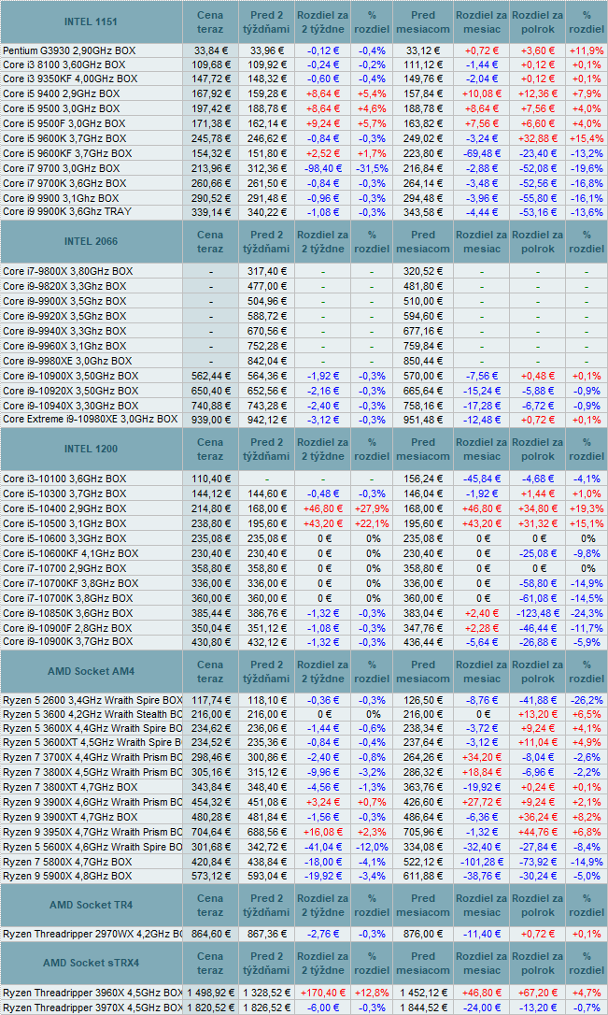The height and width of the screenshot is (1015, 608).
Task: Click the -25,08 € half-year difference for i5-10600KF
Action: (538, 553)
